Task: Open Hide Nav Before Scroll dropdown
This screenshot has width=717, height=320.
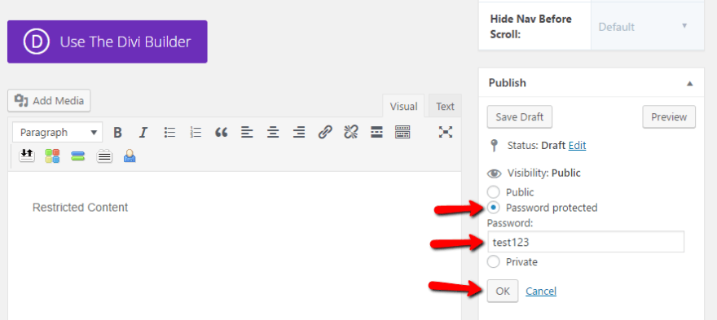Action: tap(647, 27)
